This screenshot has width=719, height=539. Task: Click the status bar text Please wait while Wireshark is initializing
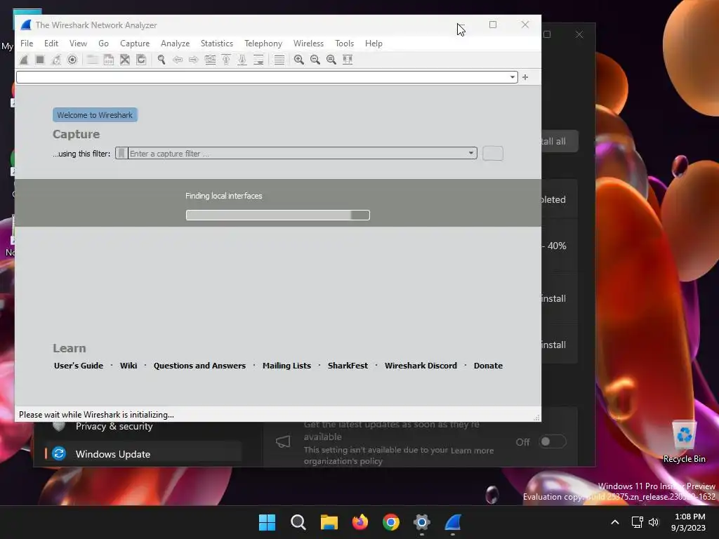[x=96, y=415]
